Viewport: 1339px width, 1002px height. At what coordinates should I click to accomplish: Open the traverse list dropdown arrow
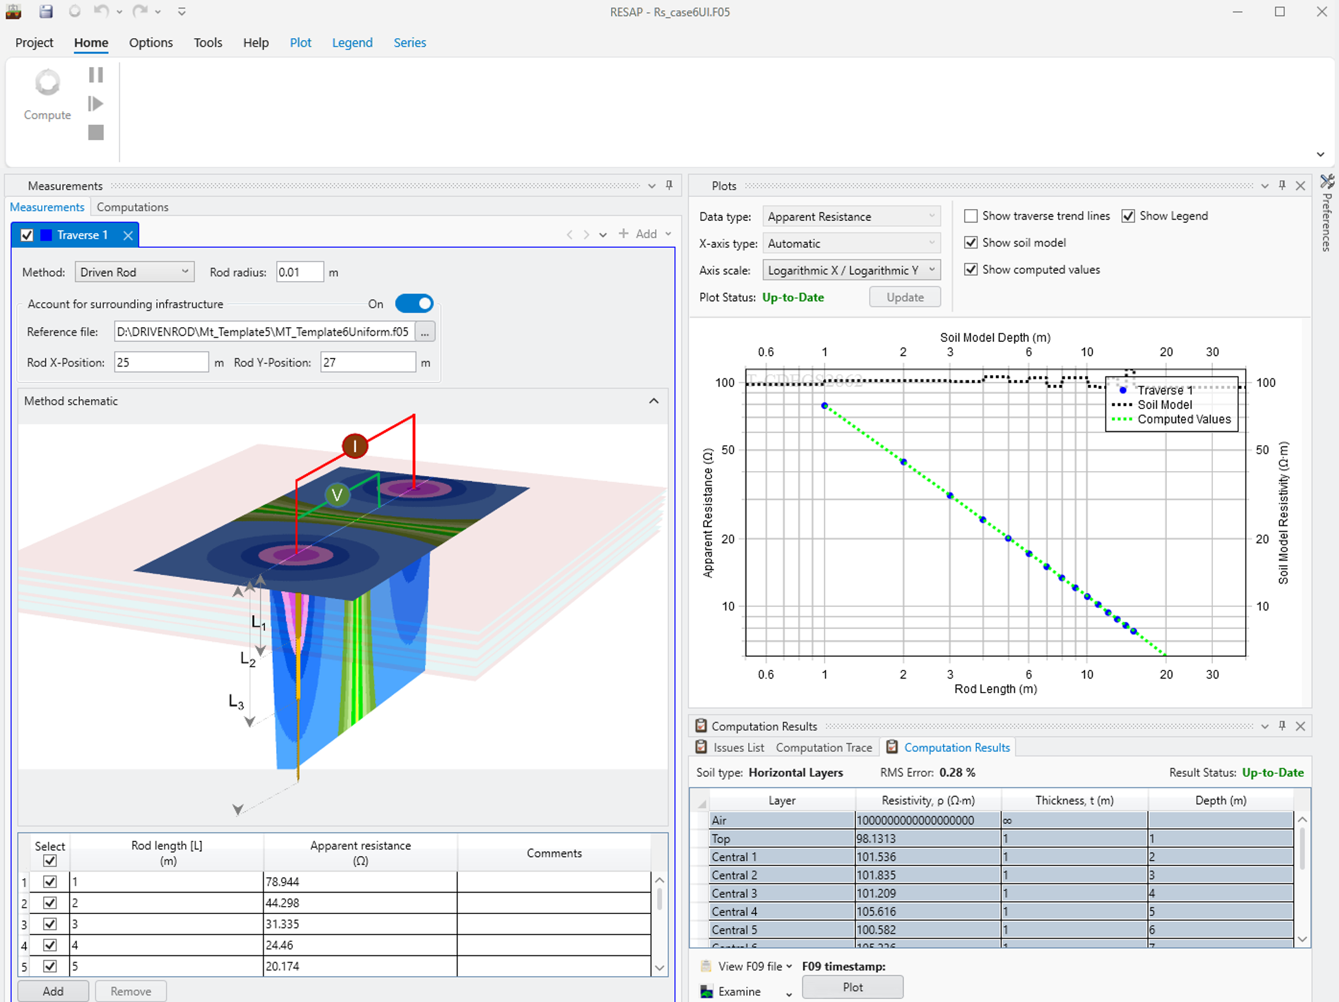[603, 234]
